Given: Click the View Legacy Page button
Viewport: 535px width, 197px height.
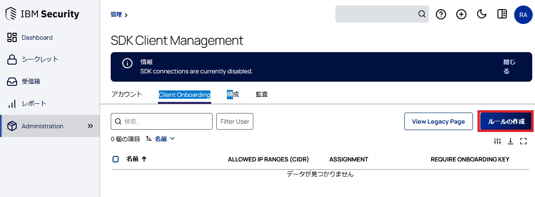Looking at the screenshot, I should pos(439,121).
